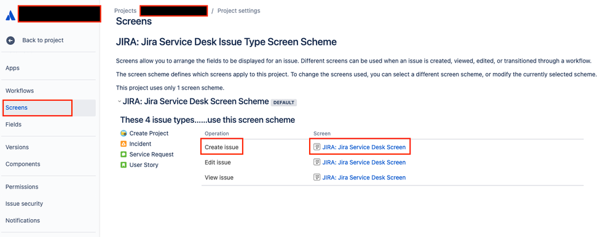The width and height of the screenshot is (614, 237).
Task: Open the Projects breadcrumb link
Action: pos(125,11)
